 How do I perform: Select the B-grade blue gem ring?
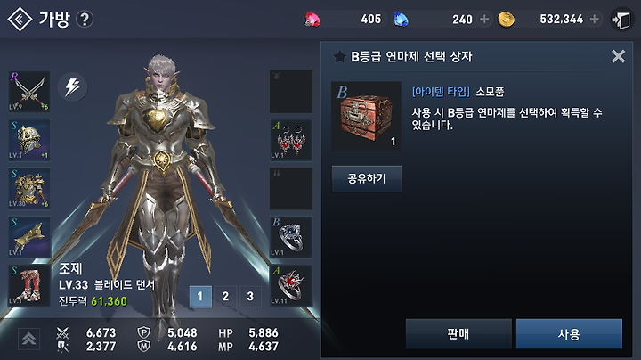[x=291, y=237]
